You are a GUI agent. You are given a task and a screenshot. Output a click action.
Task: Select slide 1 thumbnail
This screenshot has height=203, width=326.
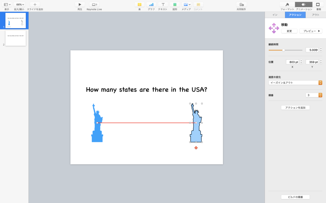click(x=16, y=21)
